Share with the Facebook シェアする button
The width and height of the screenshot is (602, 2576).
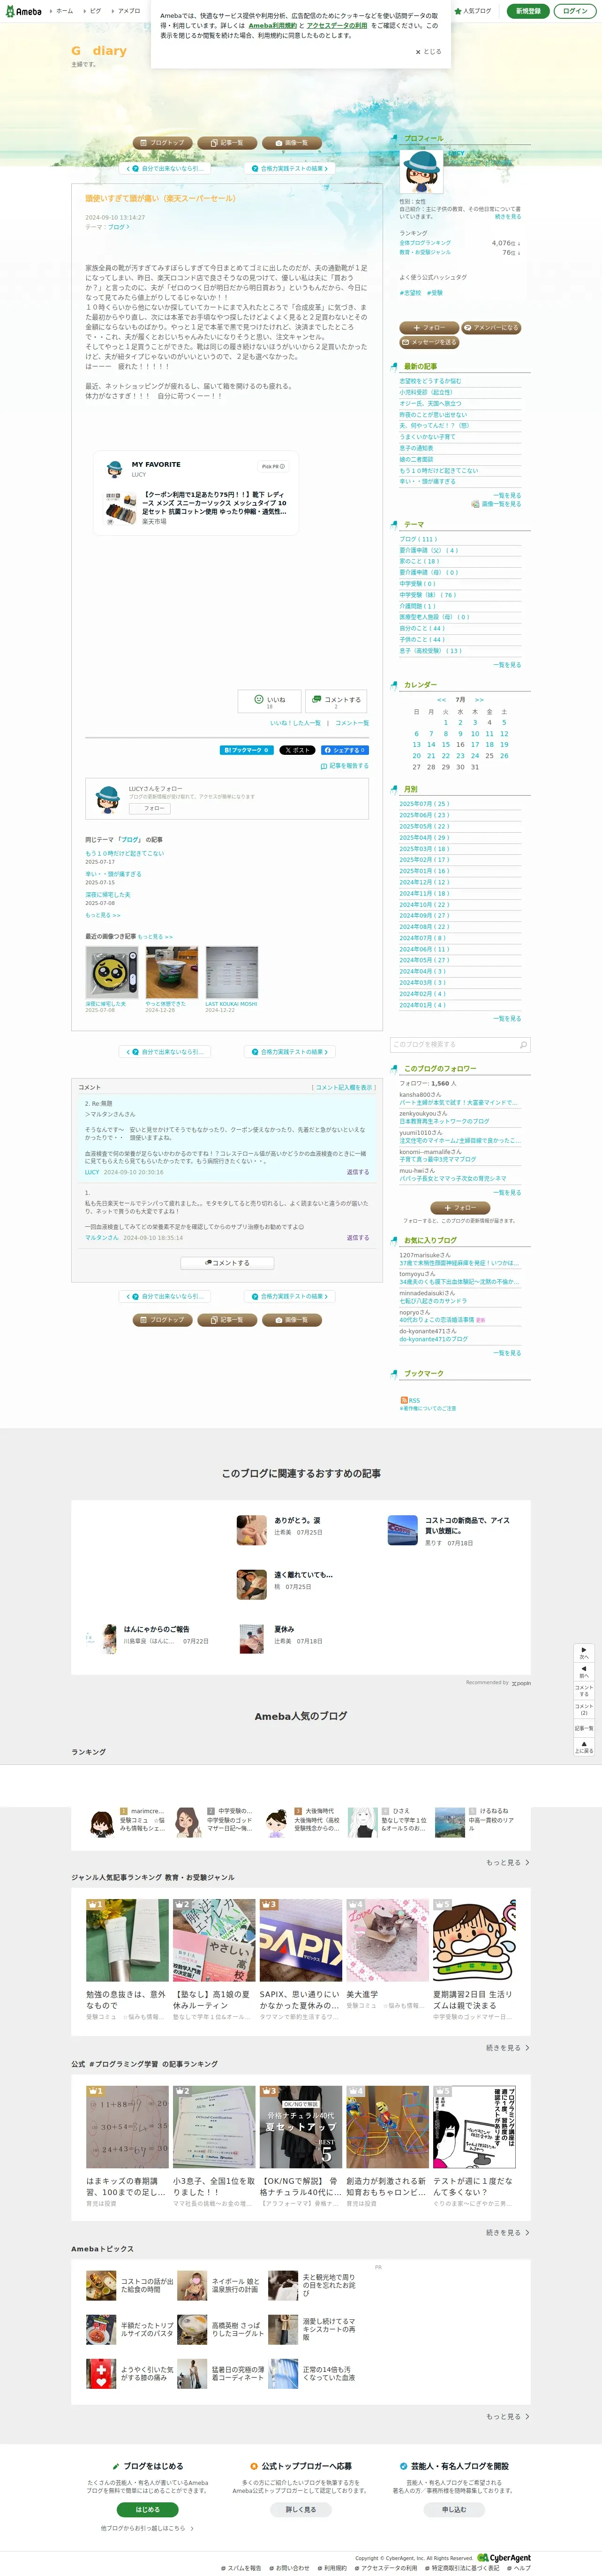coord(345,750)
